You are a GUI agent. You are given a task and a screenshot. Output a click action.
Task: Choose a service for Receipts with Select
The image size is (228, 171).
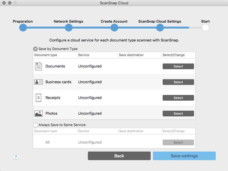(x=178, y=98)
